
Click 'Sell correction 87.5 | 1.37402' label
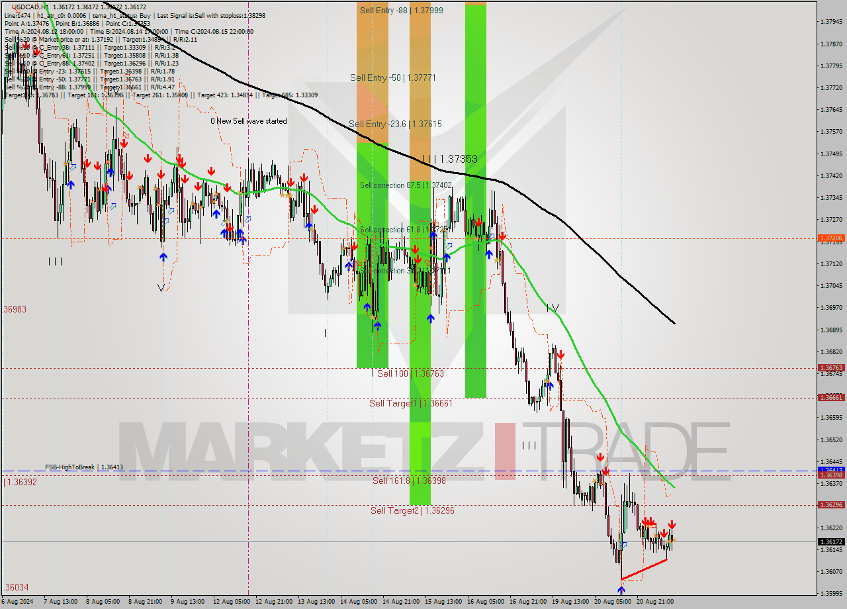coord(406,185)
